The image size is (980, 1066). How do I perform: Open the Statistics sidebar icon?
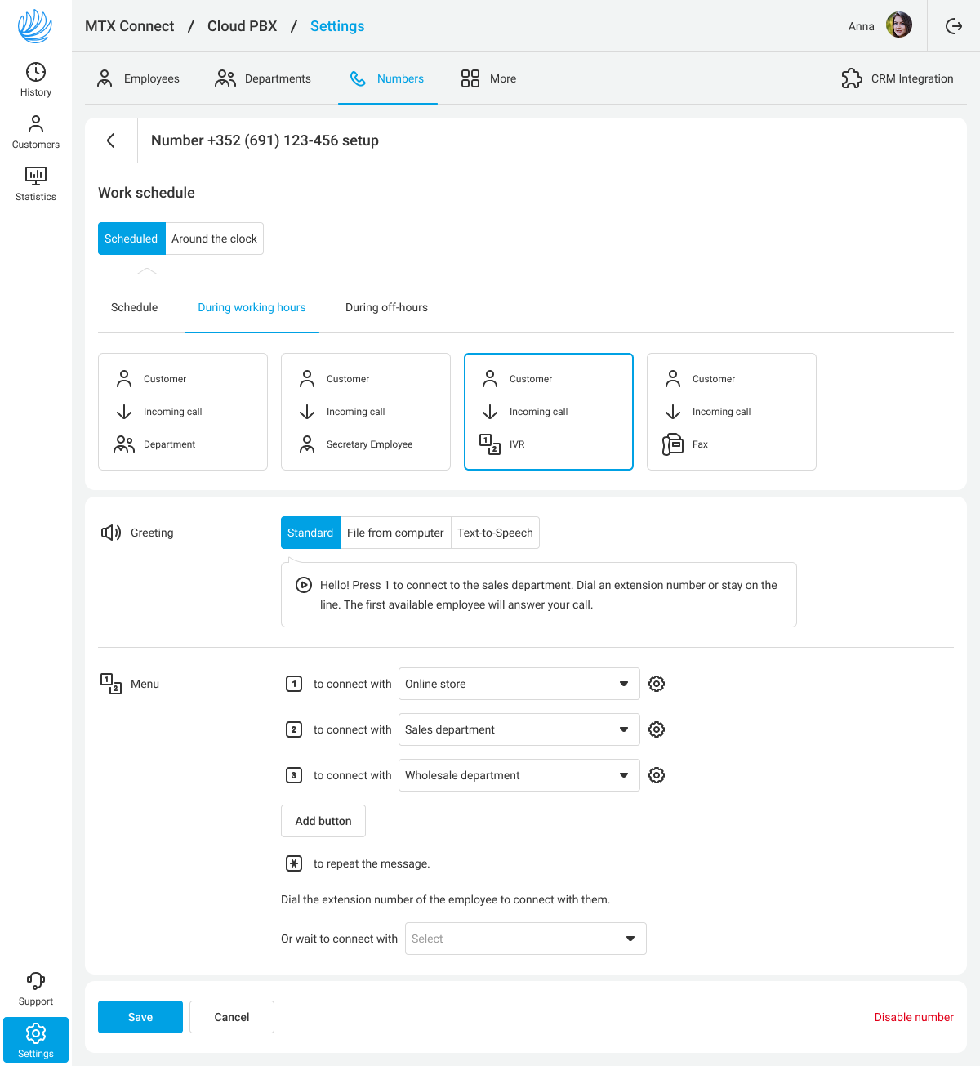(x=36, y=184)
